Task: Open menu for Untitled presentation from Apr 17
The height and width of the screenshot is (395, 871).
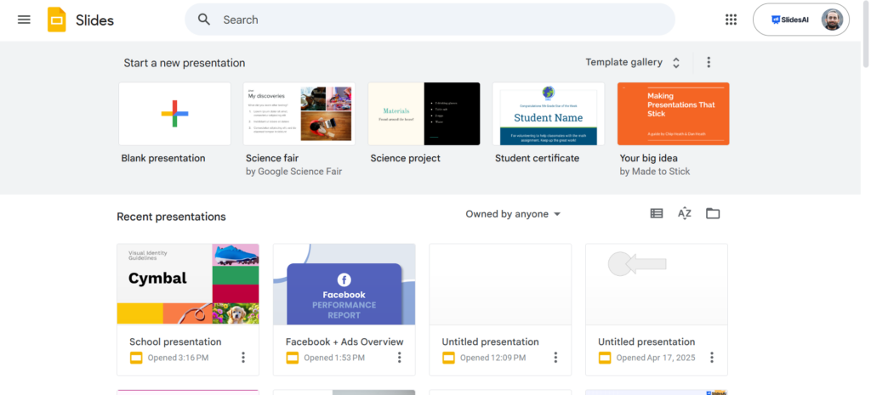Action: click(712, 358)
